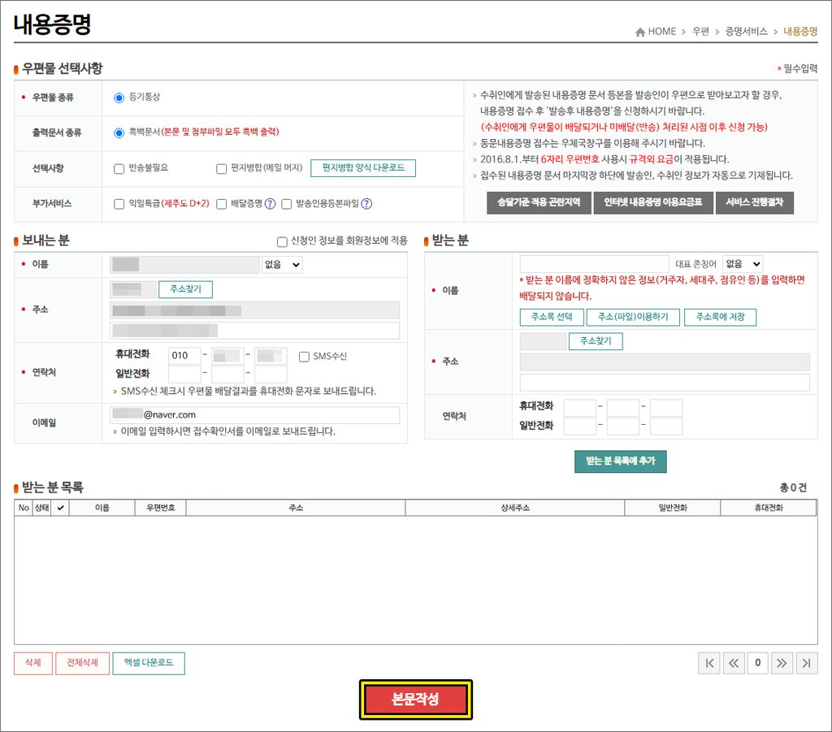Enable 익일특급 additional service
This screenshot has height=732, width=832.
tap(119, 204)
